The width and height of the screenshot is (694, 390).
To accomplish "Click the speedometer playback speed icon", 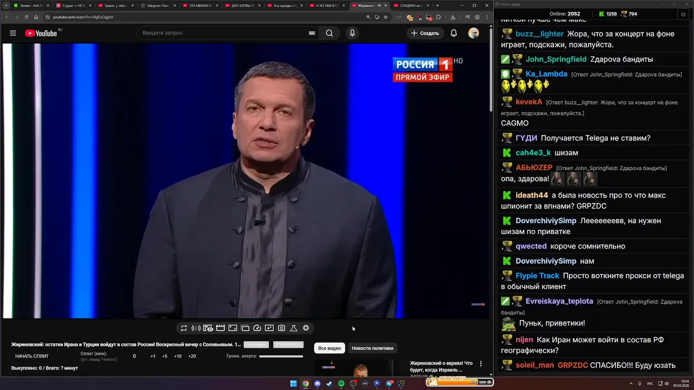I will coord(257,328).
